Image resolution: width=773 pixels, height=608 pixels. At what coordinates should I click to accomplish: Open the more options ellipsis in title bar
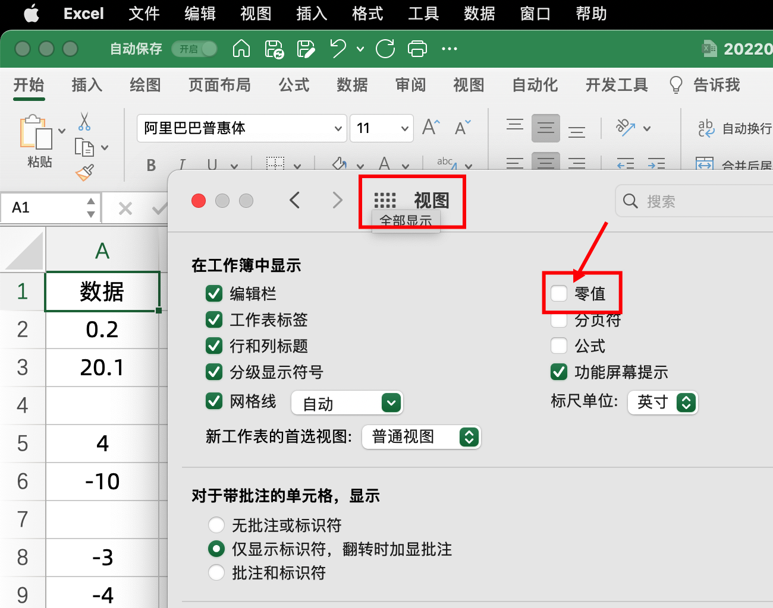pyautogui.click(x=450, y=49)
